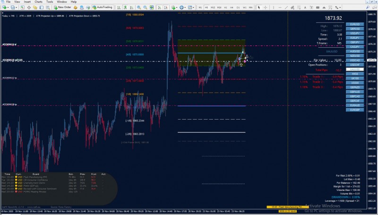Viewport: 378px width, 215px height.
Task: Select the M5 timeframe
Action: click(x=206, y=8)
